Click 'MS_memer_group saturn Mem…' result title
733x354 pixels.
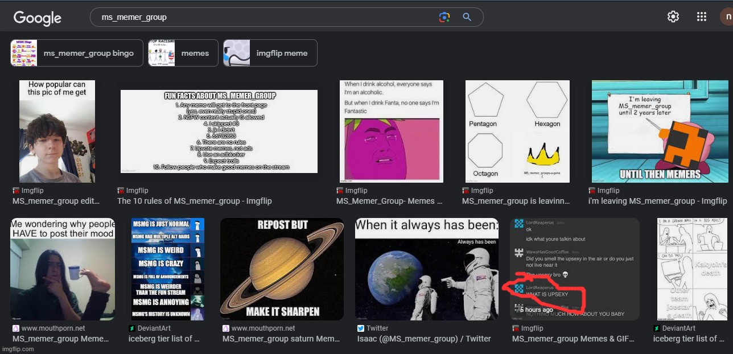pos(281,339)
